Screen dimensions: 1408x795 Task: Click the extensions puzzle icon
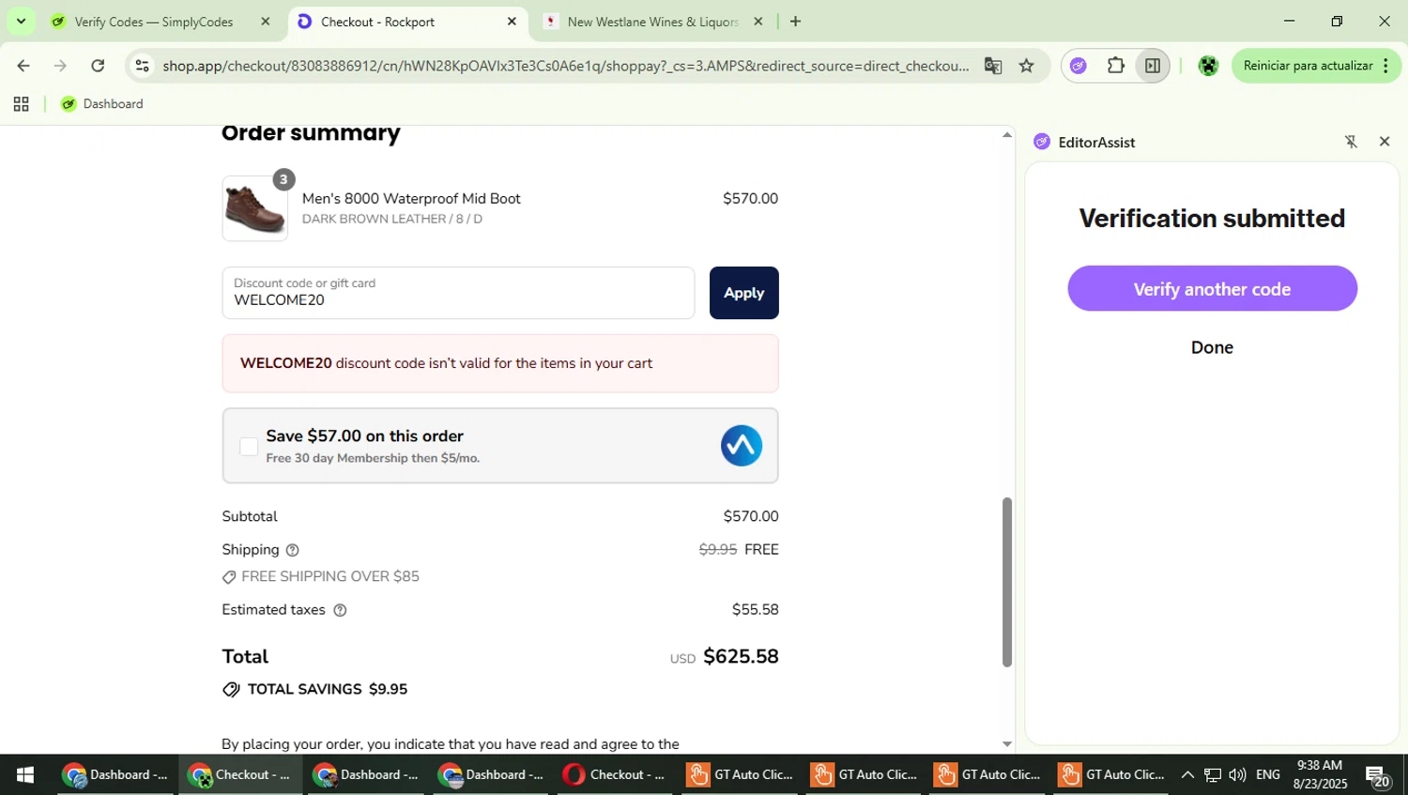pos(1114,65)
